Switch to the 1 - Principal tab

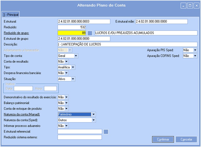11,15
